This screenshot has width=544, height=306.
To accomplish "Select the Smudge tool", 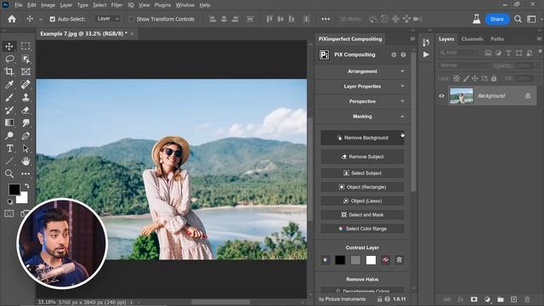I will click(x=25, y=122).
